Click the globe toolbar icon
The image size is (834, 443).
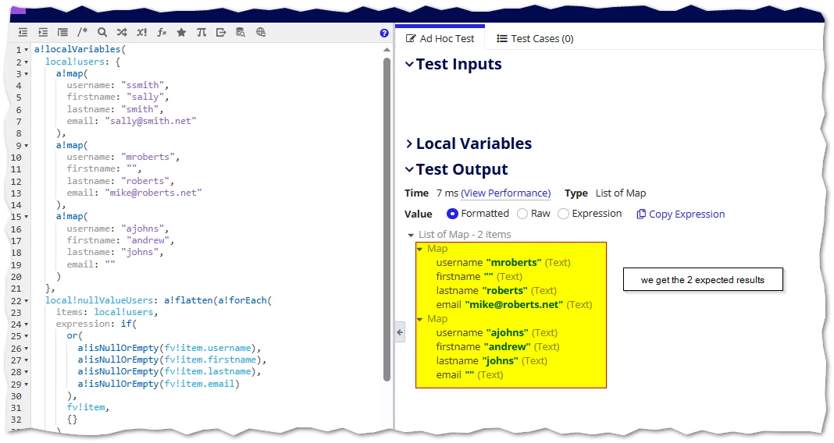pyautogui.click(x=261, y=32)
